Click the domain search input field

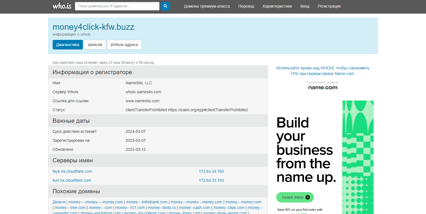[x=117, y=6]
